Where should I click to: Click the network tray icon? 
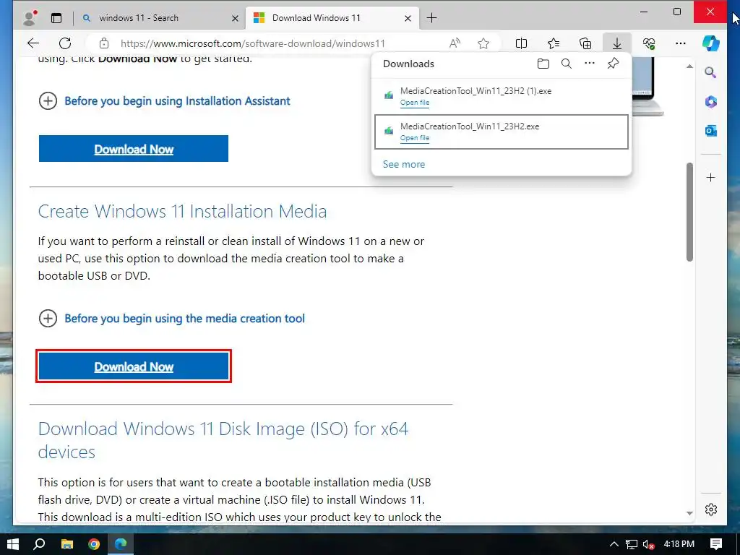coord(631,544)
